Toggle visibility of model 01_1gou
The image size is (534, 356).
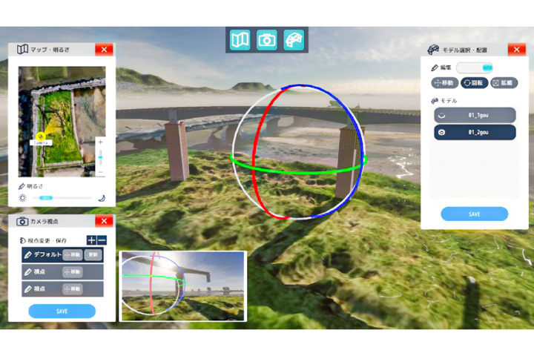(442, 115)
